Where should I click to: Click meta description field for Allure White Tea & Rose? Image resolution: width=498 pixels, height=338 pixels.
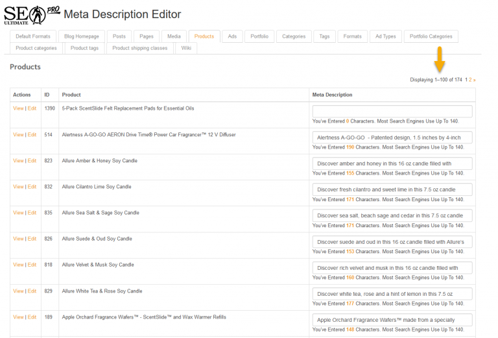coord(392,293)
